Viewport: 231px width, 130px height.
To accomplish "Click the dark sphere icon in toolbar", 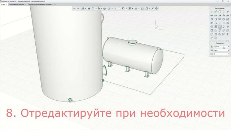I will click(104, 9).
